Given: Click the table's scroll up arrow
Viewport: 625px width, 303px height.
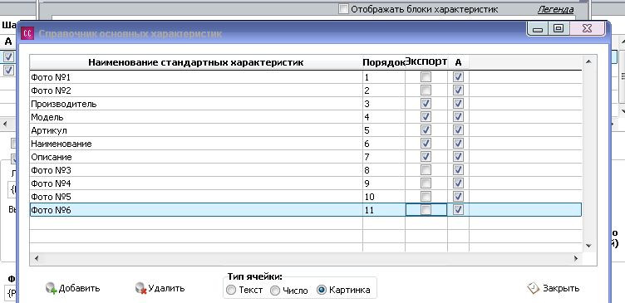Looking at the screenshot, I should click(588, 61).
